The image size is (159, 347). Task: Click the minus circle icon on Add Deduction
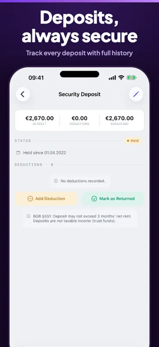point(30,199)
